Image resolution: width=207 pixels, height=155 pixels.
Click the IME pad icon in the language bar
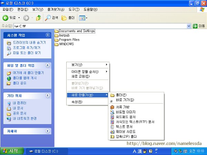tap(145, 151)
